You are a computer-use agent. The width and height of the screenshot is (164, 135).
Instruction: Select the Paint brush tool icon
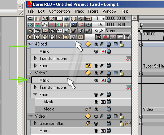click(x=81, y=31)
